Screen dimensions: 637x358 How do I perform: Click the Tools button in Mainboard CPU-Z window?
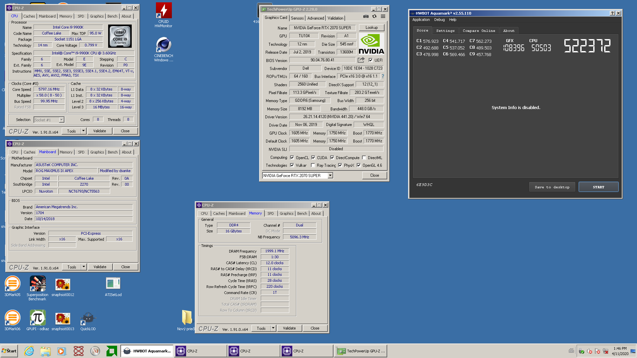pos(72,267)
